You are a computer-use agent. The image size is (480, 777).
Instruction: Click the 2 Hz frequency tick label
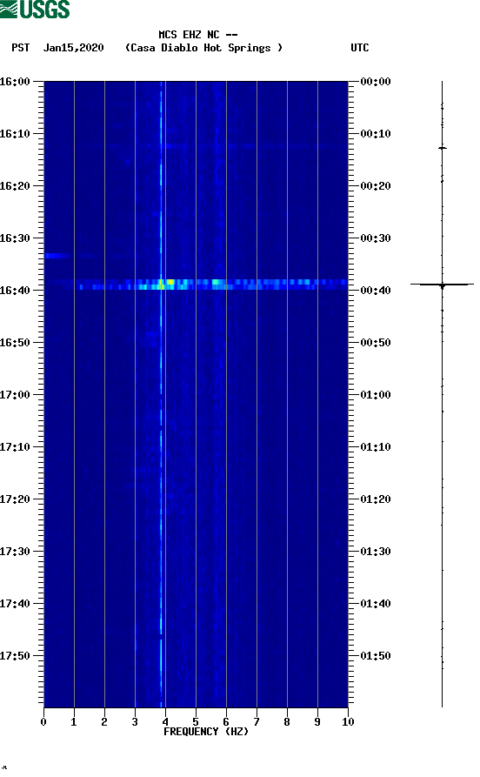104,721
